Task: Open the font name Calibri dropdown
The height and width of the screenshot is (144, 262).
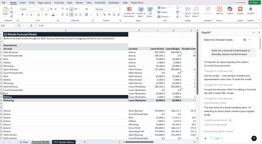Action: pyautogui.click(x=40, y=9)
